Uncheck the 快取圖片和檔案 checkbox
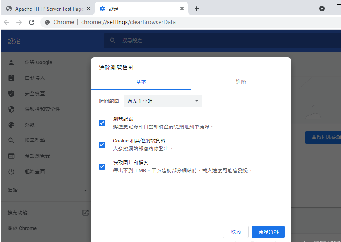341x242 pixels. (102, 167)
